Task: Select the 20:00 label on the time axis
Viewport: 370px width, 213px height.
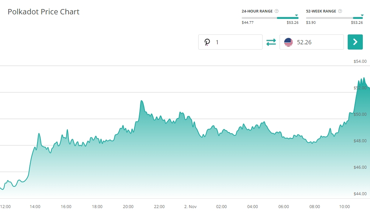Action: click(128, 207)
